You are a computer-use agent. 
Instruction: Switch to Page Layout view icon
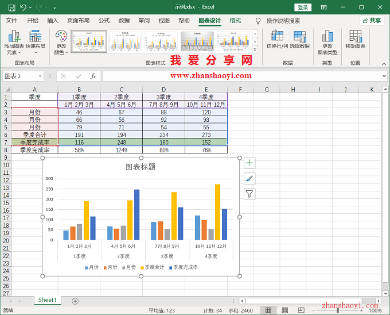[285, 310]
